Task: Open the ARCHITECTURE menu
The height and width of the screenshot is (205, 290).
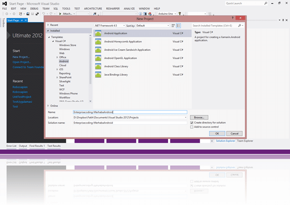Action: tap(93, 9)
